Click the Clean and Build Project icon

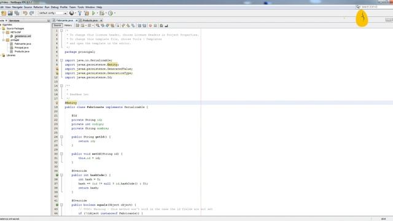(x=87, y=13)
